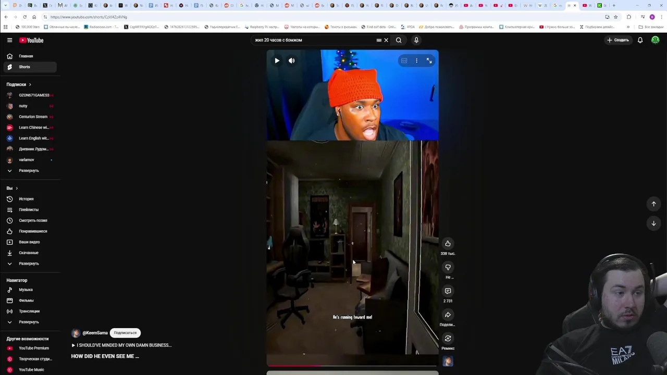
Task: Open the KeemSama channel avatar
Action: pyautogui.click(x=76, y=333)
